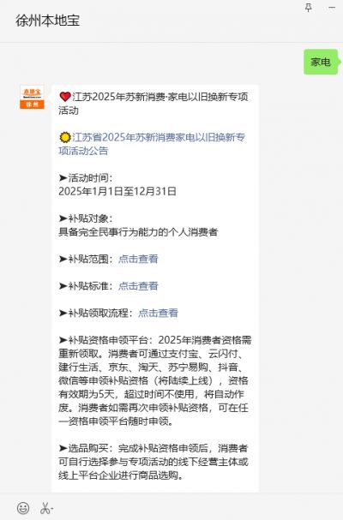
Task: Click the red heart emoji in message
Action: point(65,97)
